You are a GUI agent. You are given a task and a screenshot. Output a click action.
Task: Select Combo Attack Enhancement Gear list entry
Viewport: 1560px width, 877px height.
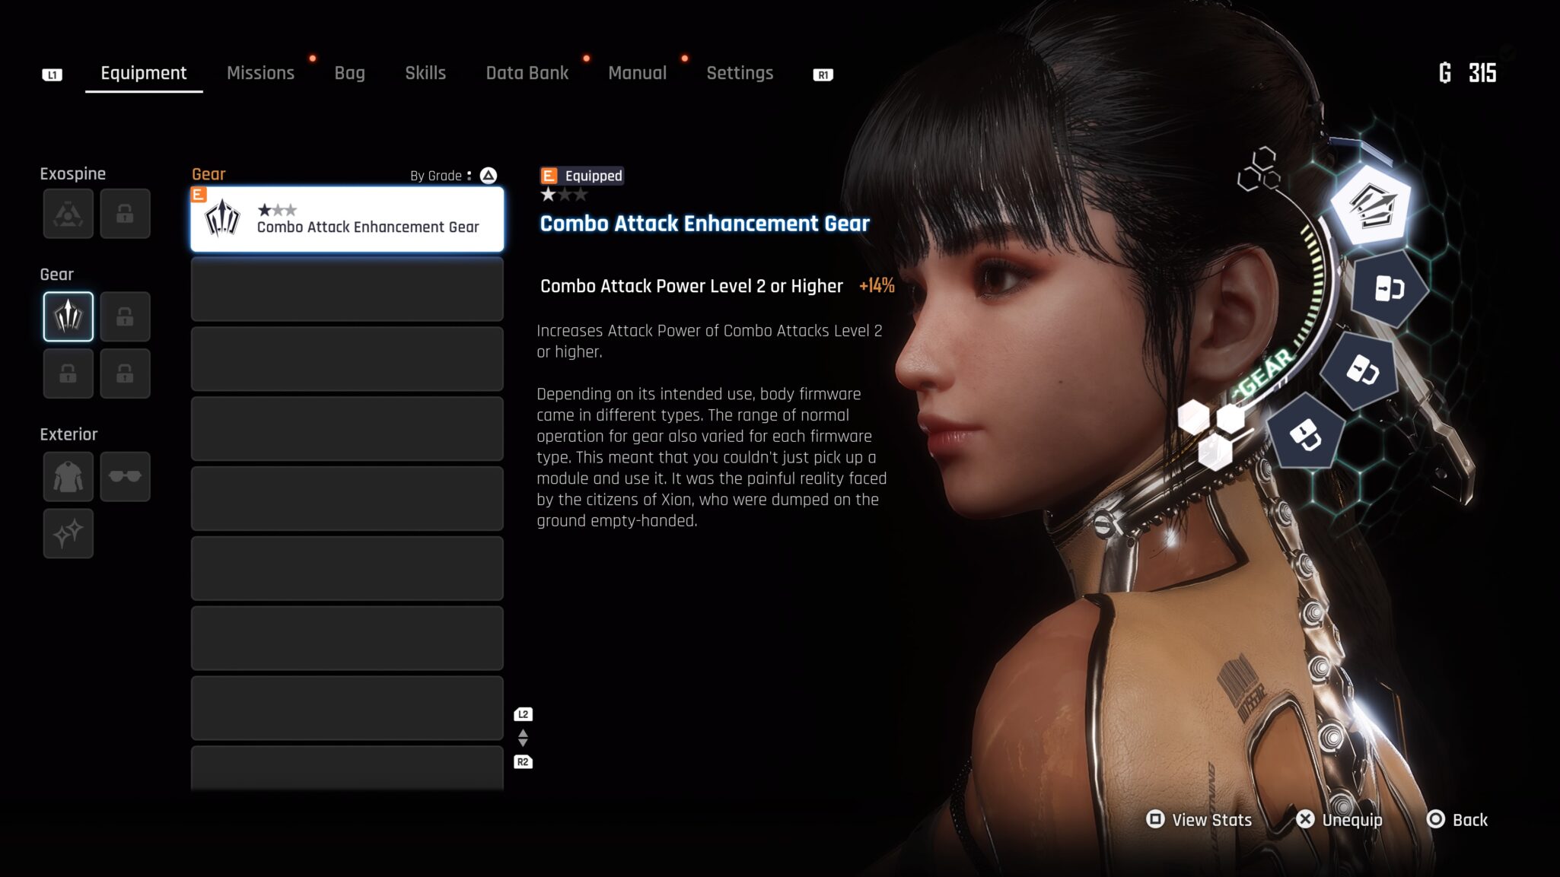point(347,219)
